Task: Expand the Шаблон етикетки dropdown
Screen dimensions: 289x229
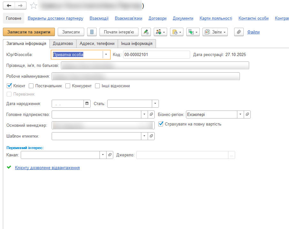Action: point(144,136)
